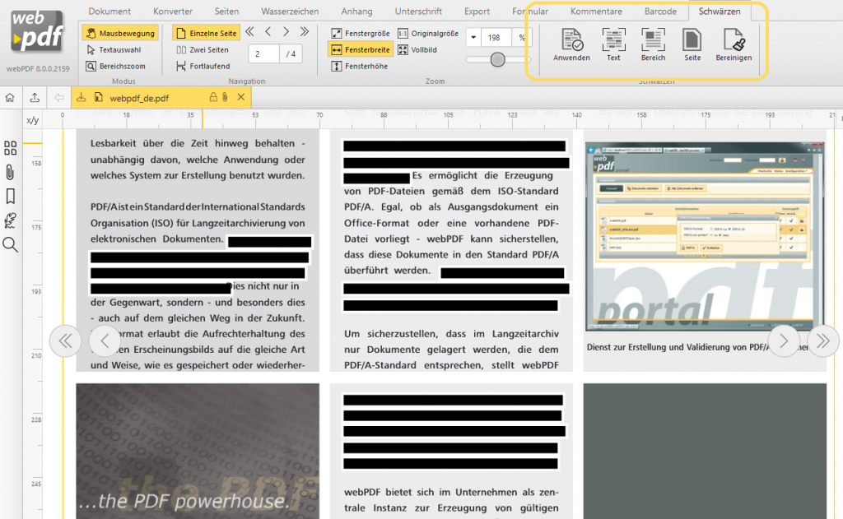
Task: Open the search magnifier in sidebar
Action: (x=11, y=244)
